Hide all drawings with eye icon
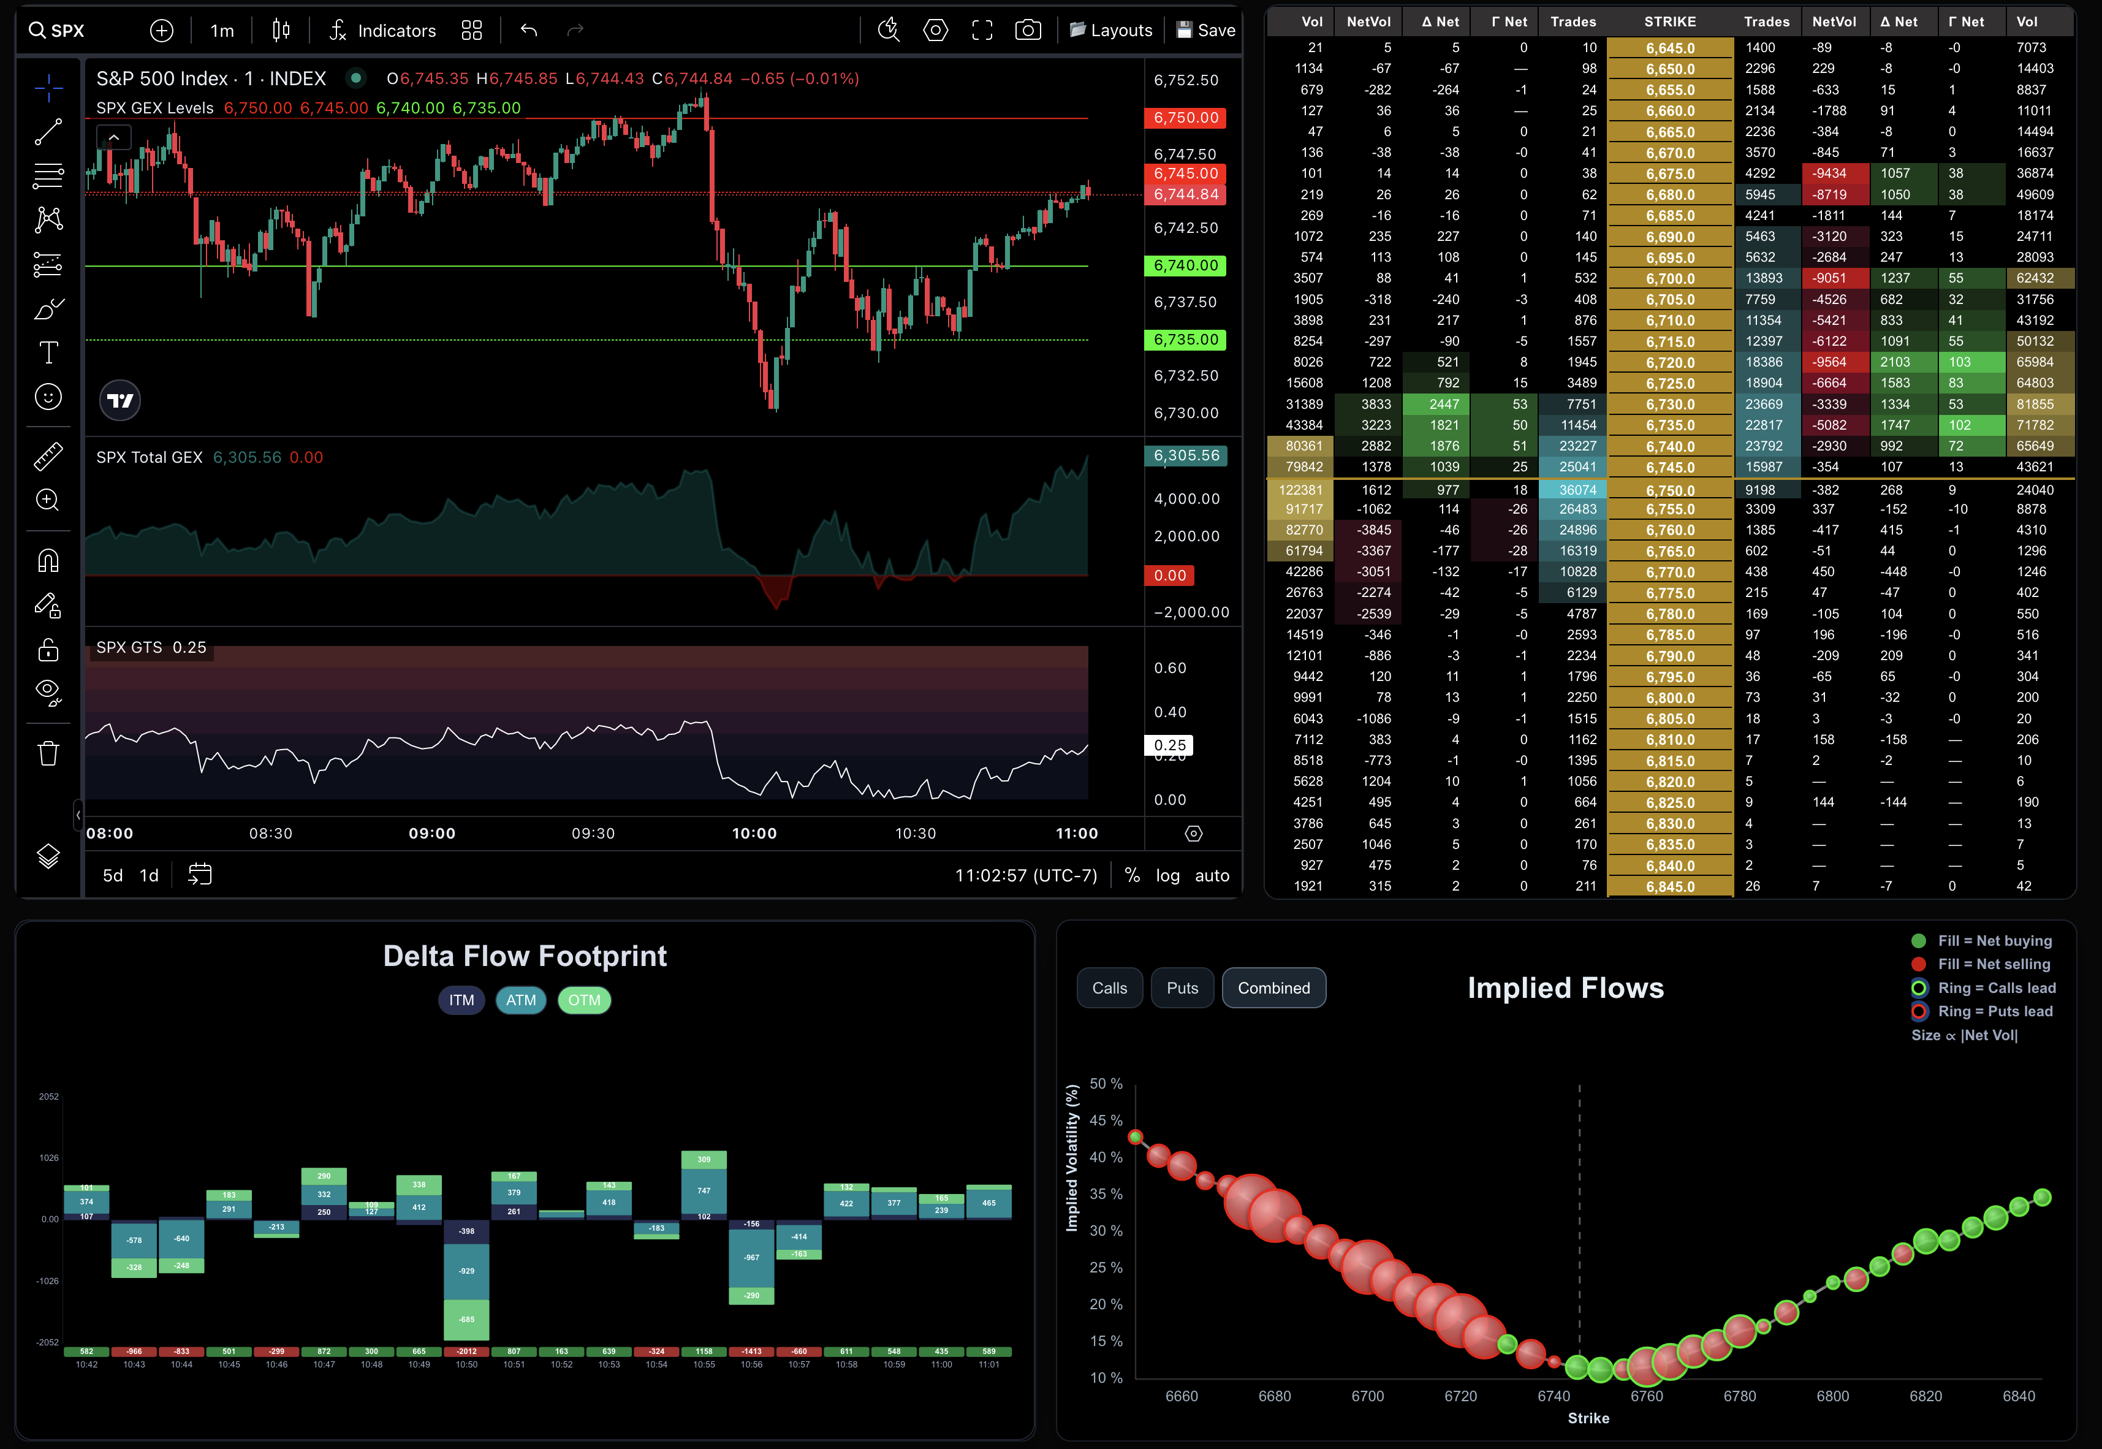The width and height of the screenshot is (2102, 1449). [48, 692]
